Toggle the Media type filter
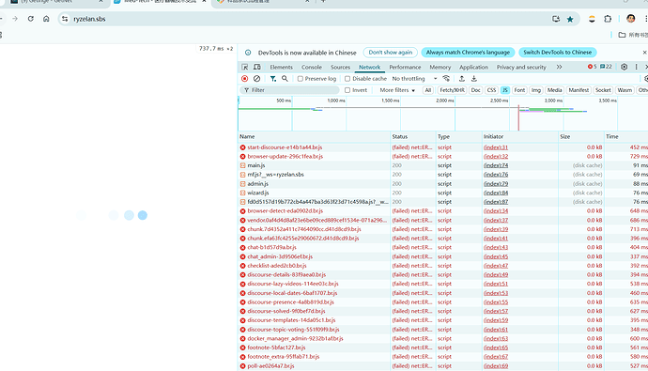The image size is (648, 371). click(554, 90)
